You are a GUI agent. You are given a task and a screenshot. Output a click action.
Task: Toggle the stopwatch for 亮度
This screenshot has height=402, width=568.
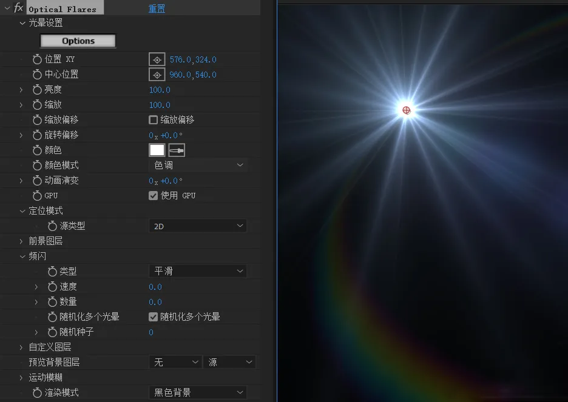click(x=37, y=90)
